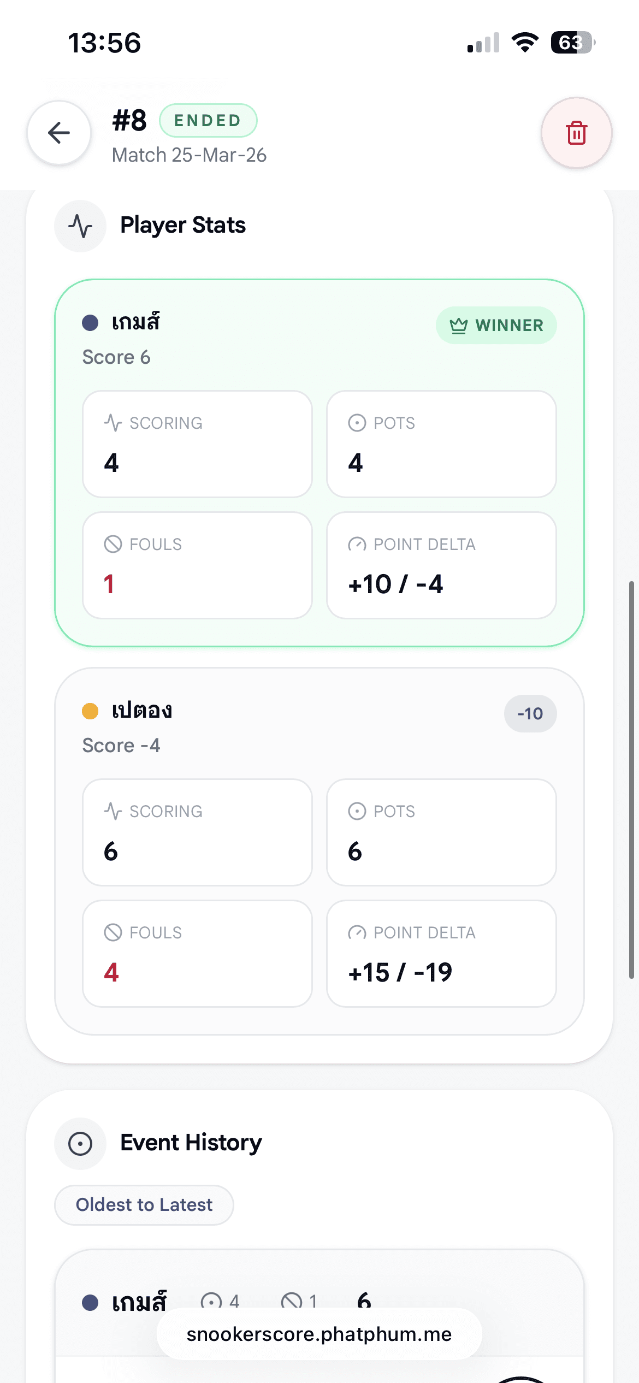Select the เกมส์ scoring tile showing 4
The width and height of the screenshot is (639, 1383).
tap(197, 444)
